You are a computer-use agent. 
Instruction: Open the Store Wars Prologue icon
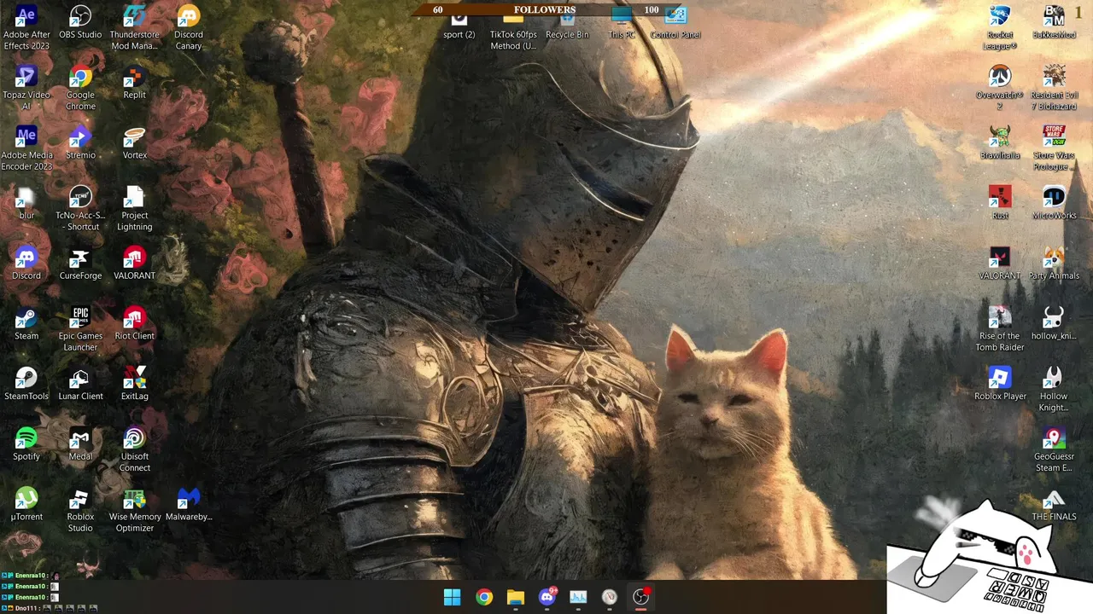[1054, 148]
